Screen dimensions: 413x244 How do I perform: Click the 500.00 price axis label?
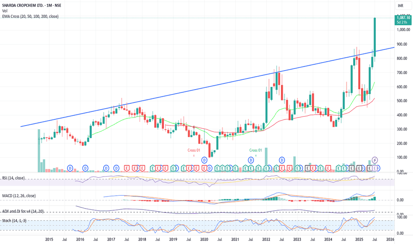point(402,101)
